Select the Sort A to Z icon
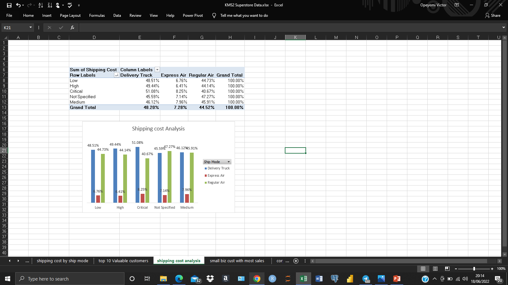Viewport: 508px width, 285px height. (40, 5)
